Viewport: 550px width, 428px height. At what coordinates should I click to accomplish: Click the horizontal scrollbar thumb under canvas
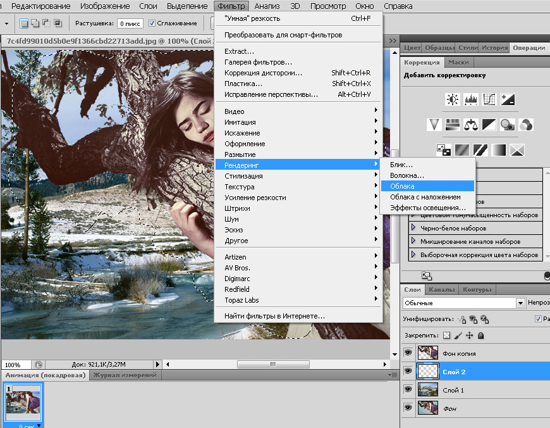[x=273, y=365]
